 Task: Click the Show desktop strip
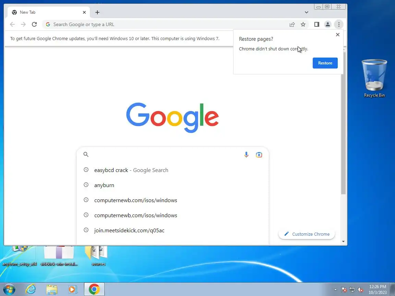coord(393,289)
